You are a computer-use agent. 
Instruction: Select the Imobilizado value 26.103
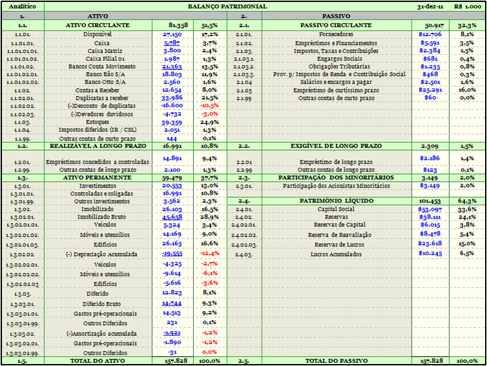(172, 210)
